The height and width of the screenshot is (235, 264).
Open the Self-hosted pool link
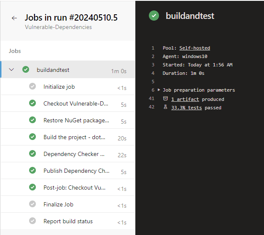[x=195, y=48]
